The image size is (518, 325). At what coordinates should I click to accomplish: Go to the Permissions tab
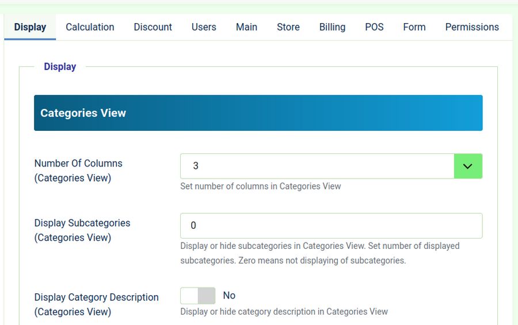tap(472, 27)
